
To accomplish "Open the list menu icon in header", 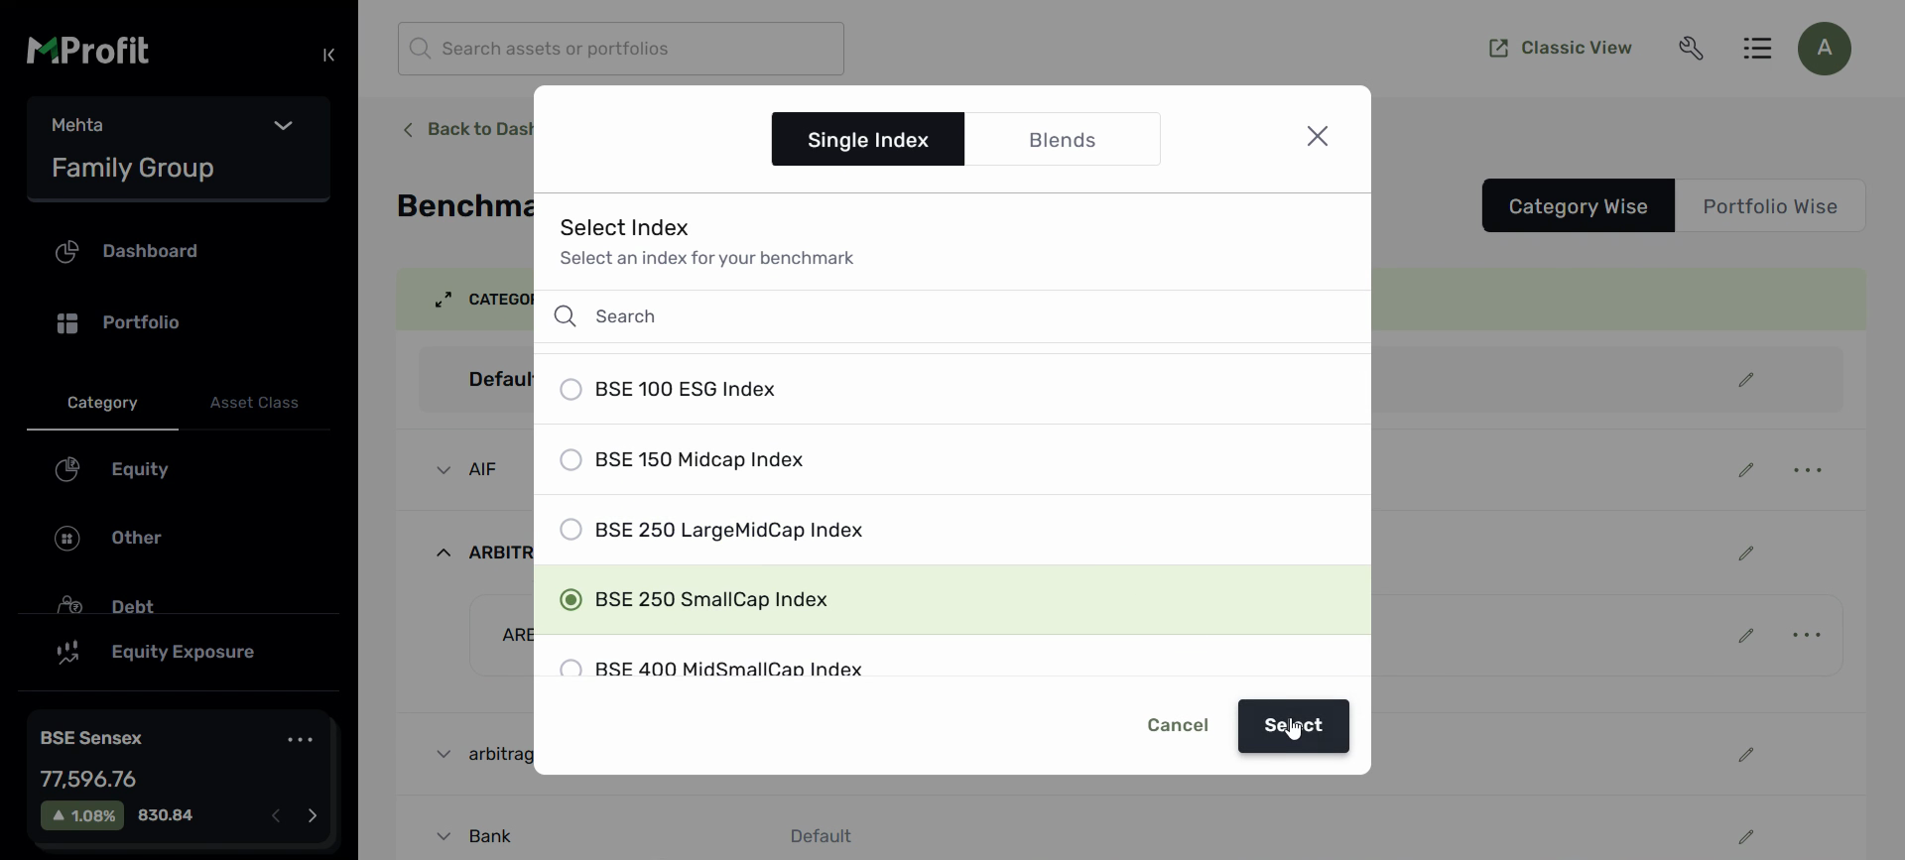I will 1757,49.
